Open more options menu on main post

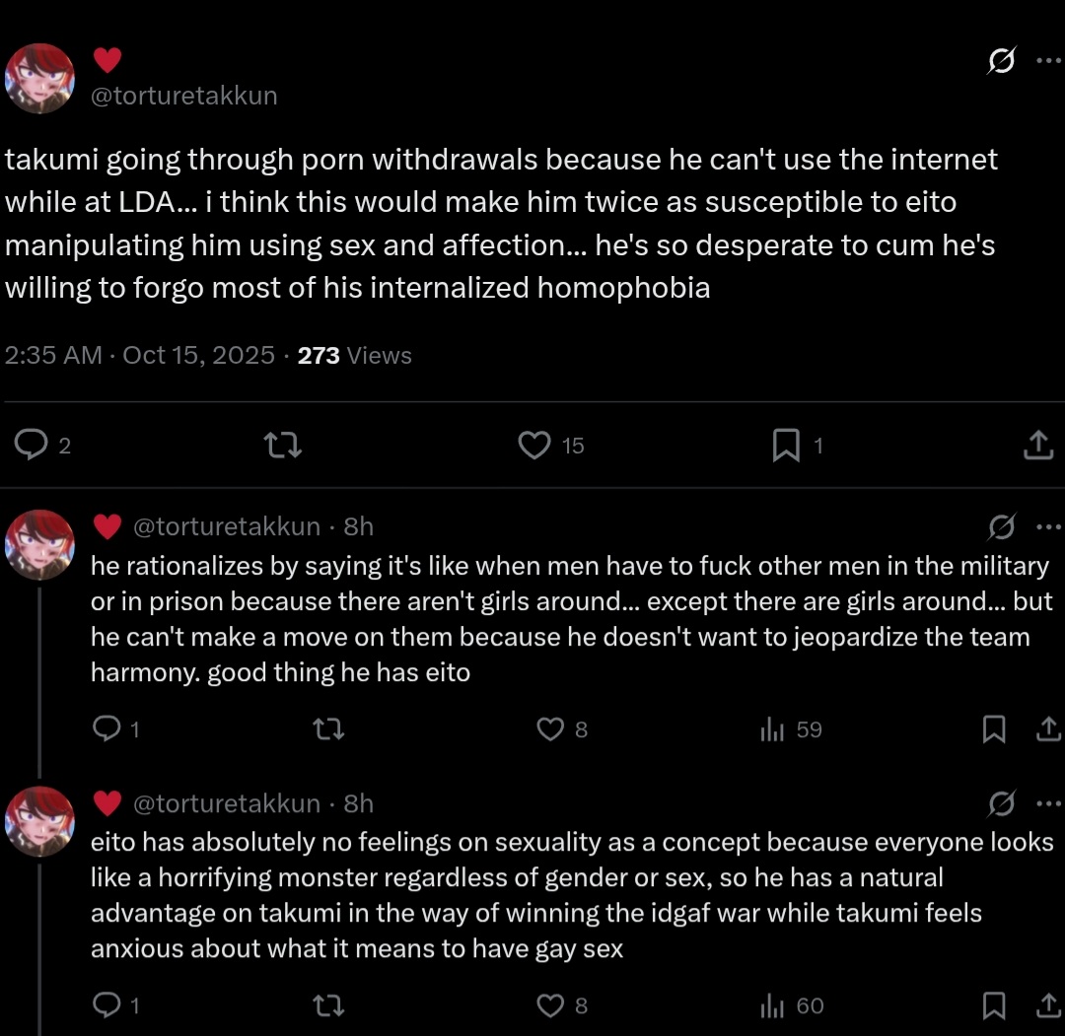(x=1048, y=61)
